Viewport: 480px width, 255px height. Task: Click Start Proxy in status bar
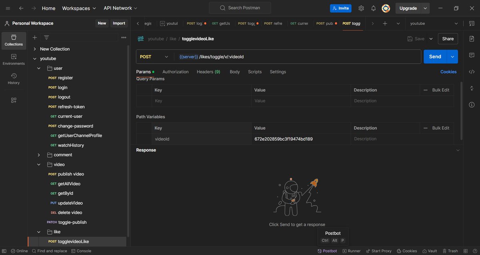point(378,251)
